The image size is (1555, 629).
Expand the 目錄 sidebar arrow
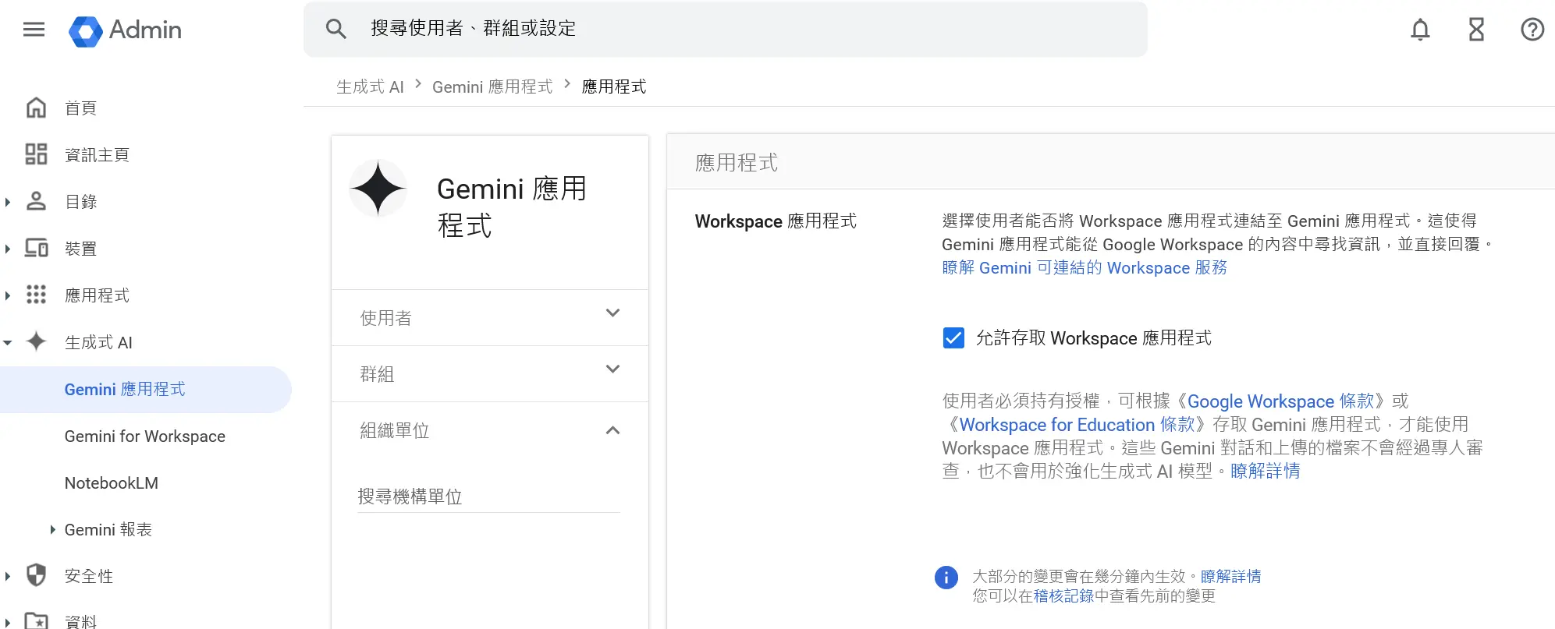8,202
